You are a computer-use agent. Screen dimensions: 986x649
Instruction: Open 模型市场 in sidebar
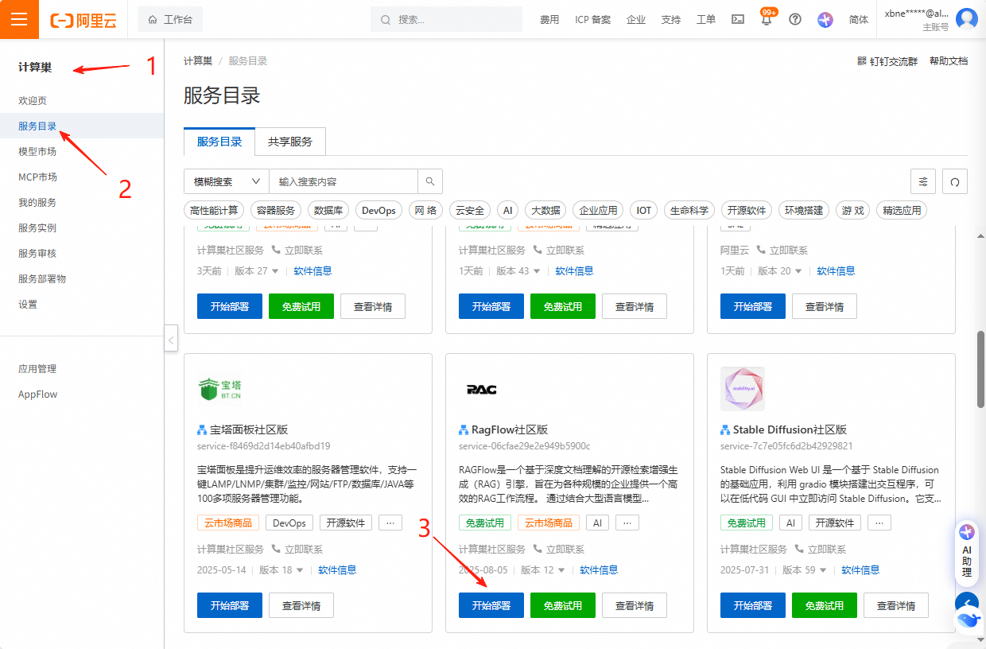coord(37,151)
